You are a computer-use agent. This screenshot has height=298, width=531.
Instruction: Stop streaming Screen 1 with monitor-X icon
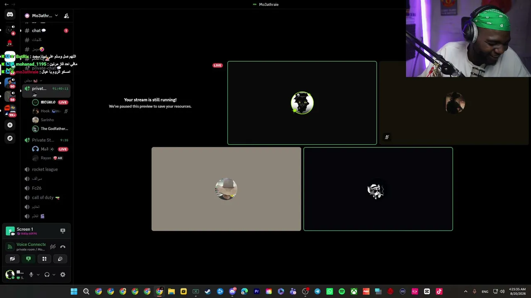click(x=63, y=231)
